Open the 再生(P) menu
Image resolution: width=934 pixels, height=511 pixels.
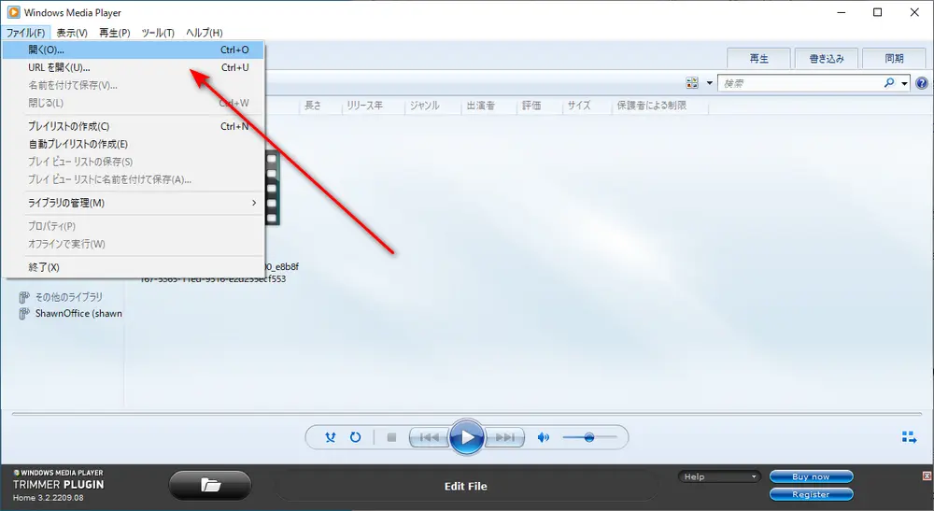click(114, 33)
